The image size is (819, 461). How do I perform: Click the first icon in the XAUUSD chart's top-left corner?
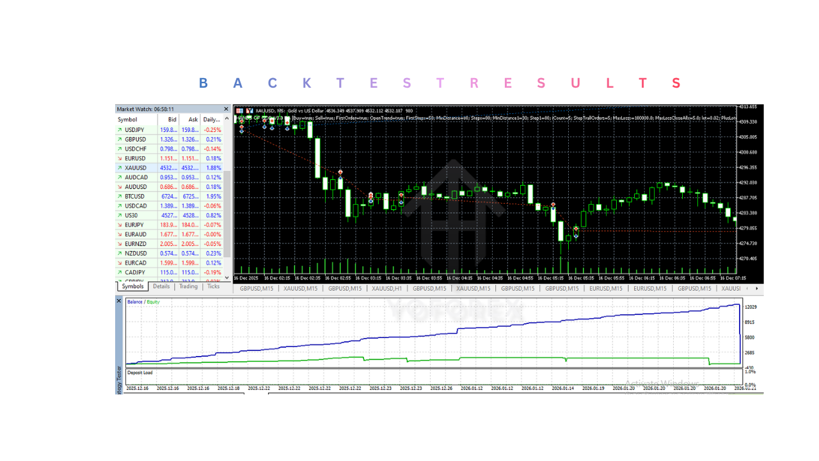pos(240,111)
